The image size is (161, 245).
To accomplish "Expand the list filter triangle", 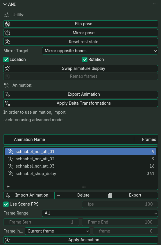I will (8, 186).
